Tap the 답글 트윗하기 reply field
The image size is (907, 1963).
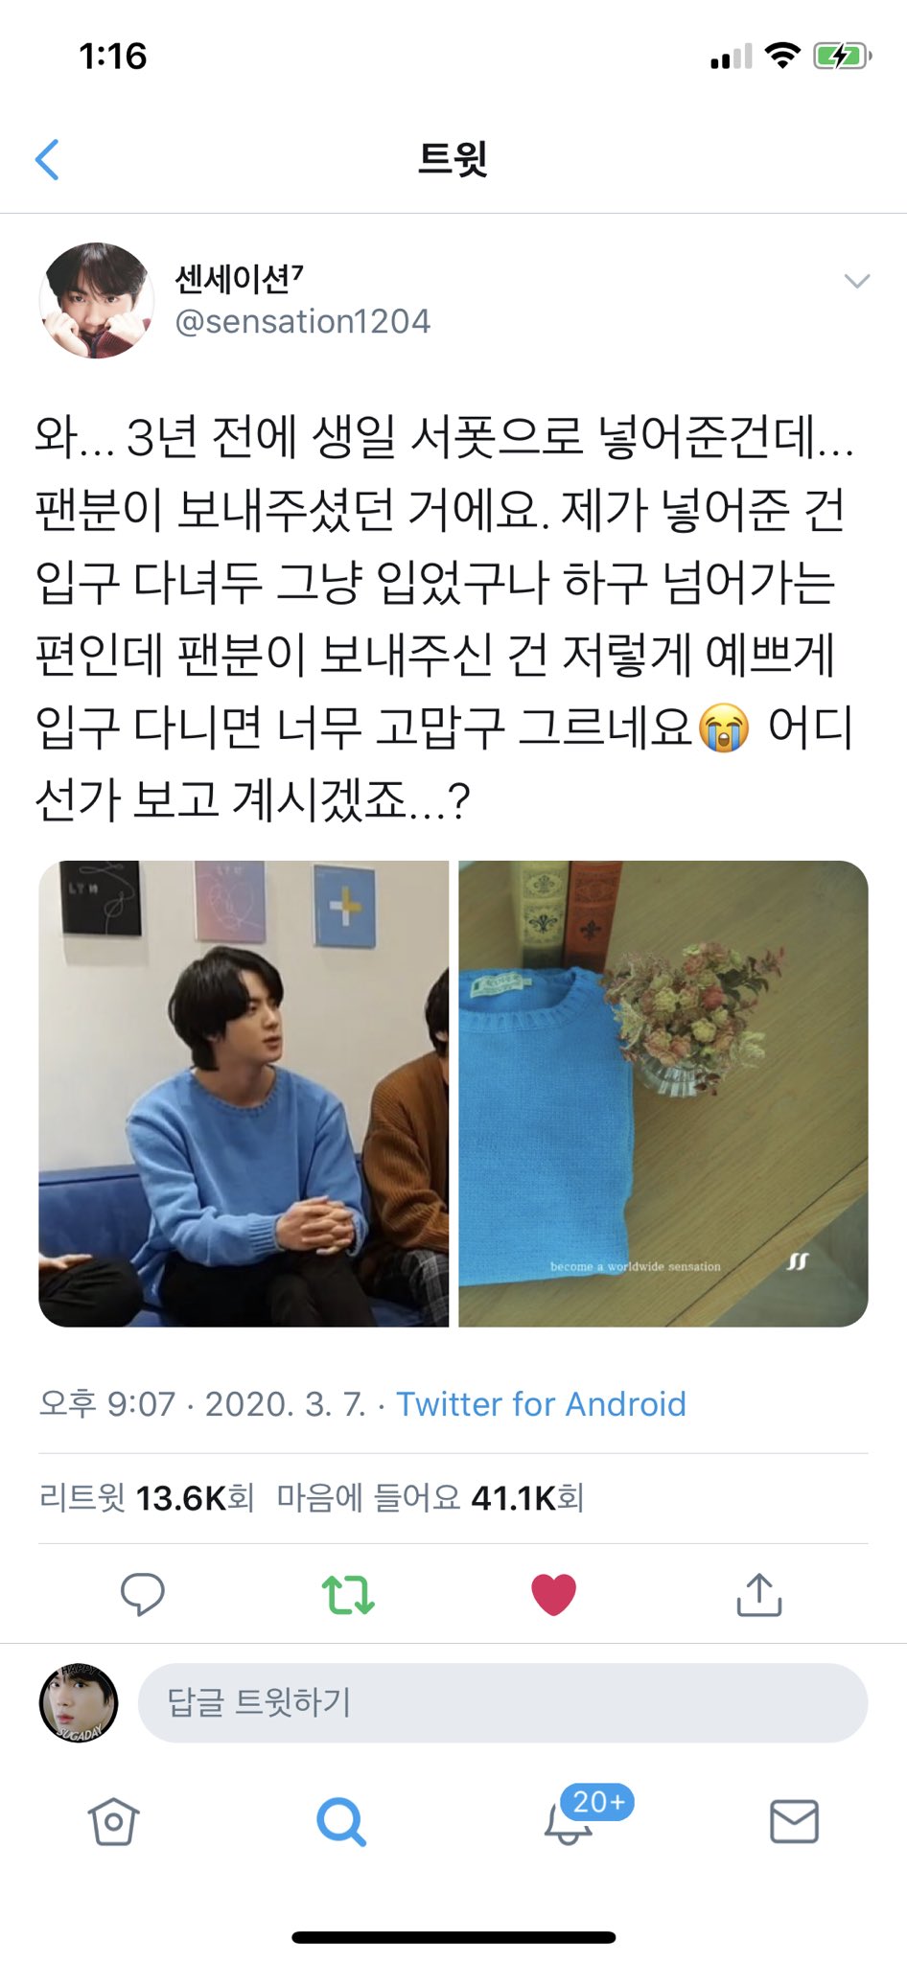[x=502, y=1702]
